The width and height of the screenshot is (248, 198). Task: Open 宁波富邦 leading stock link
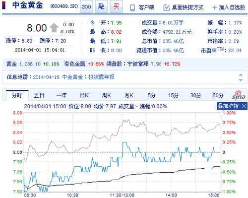138,64
